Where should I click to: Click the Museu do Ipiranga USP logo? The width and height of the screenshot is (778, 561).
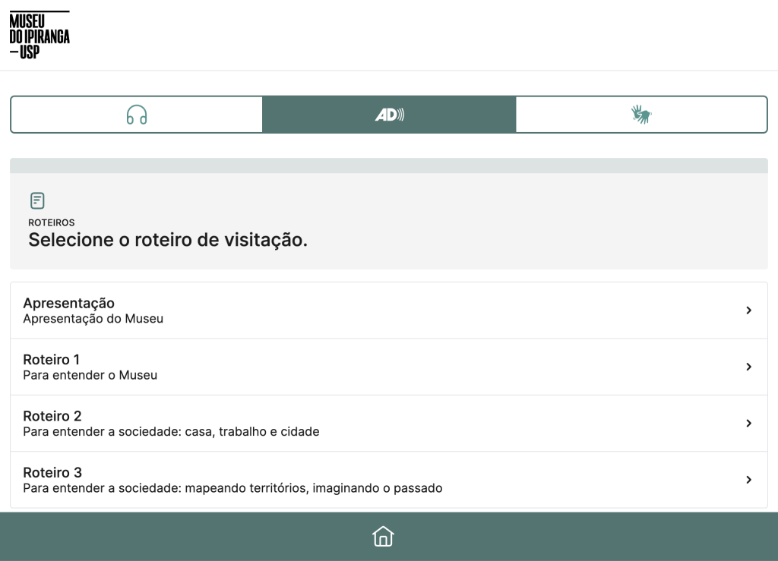pos(41,33)
